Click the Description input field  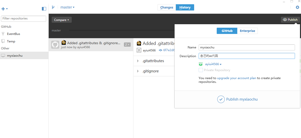(x=247, y=56)
